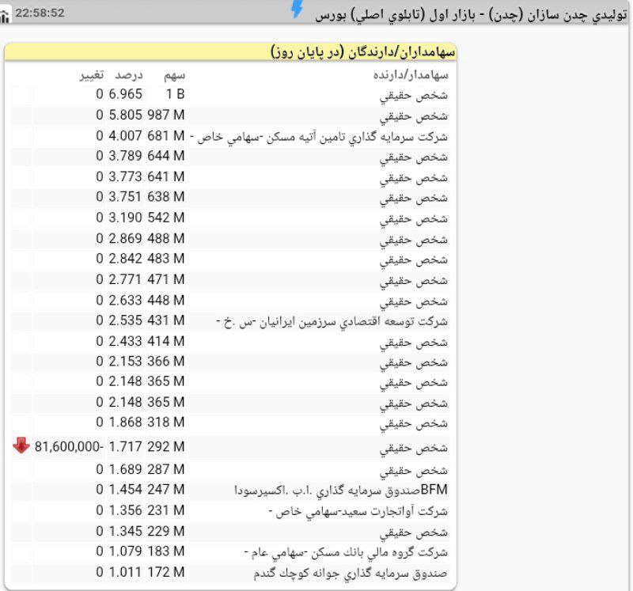The image size is (633, 591).
Task: Select BFM صندوق سرمايه گذاري shareholder row
Action: point(341,490)
